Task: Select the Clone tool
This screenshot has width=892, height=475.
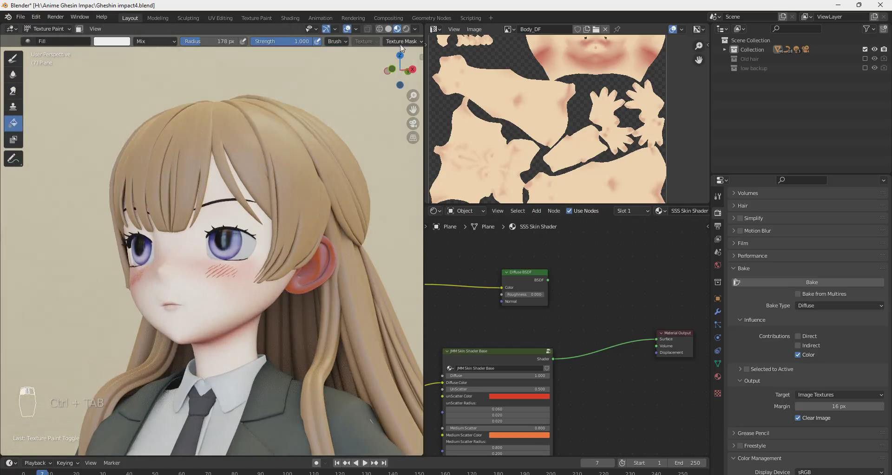Action: click(x=13, y=107)
